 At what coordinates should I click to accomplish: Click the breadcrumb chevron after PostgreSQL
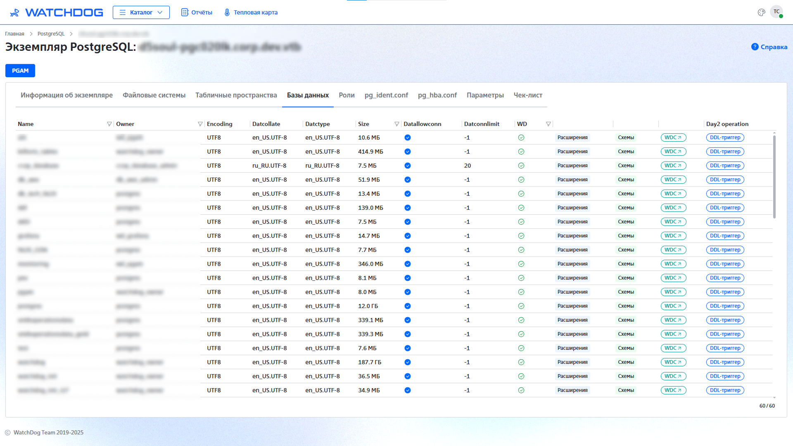71,34
